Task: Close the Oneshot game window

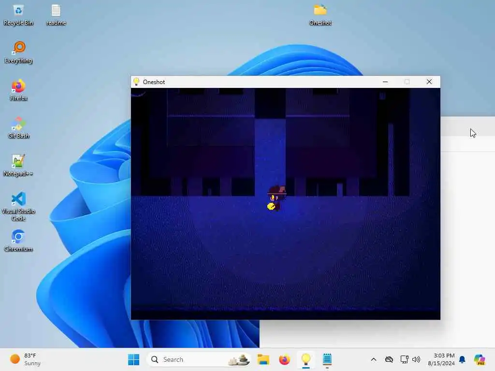Action: point(429,82)
